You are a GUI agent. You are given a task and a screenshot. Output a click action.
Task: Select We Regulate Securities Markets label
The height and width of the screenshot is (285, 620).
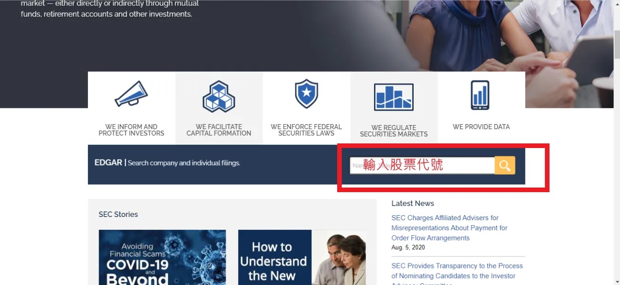click(x=394, y=131)
